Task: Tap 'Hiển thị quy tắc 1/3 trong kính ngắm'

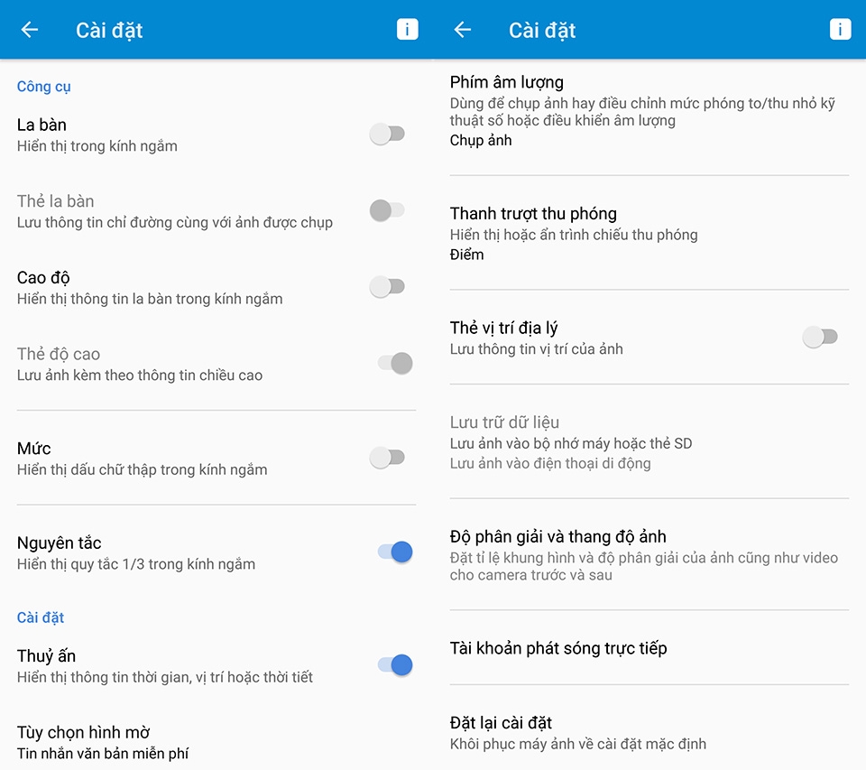Action: click(x=136, y=564)
